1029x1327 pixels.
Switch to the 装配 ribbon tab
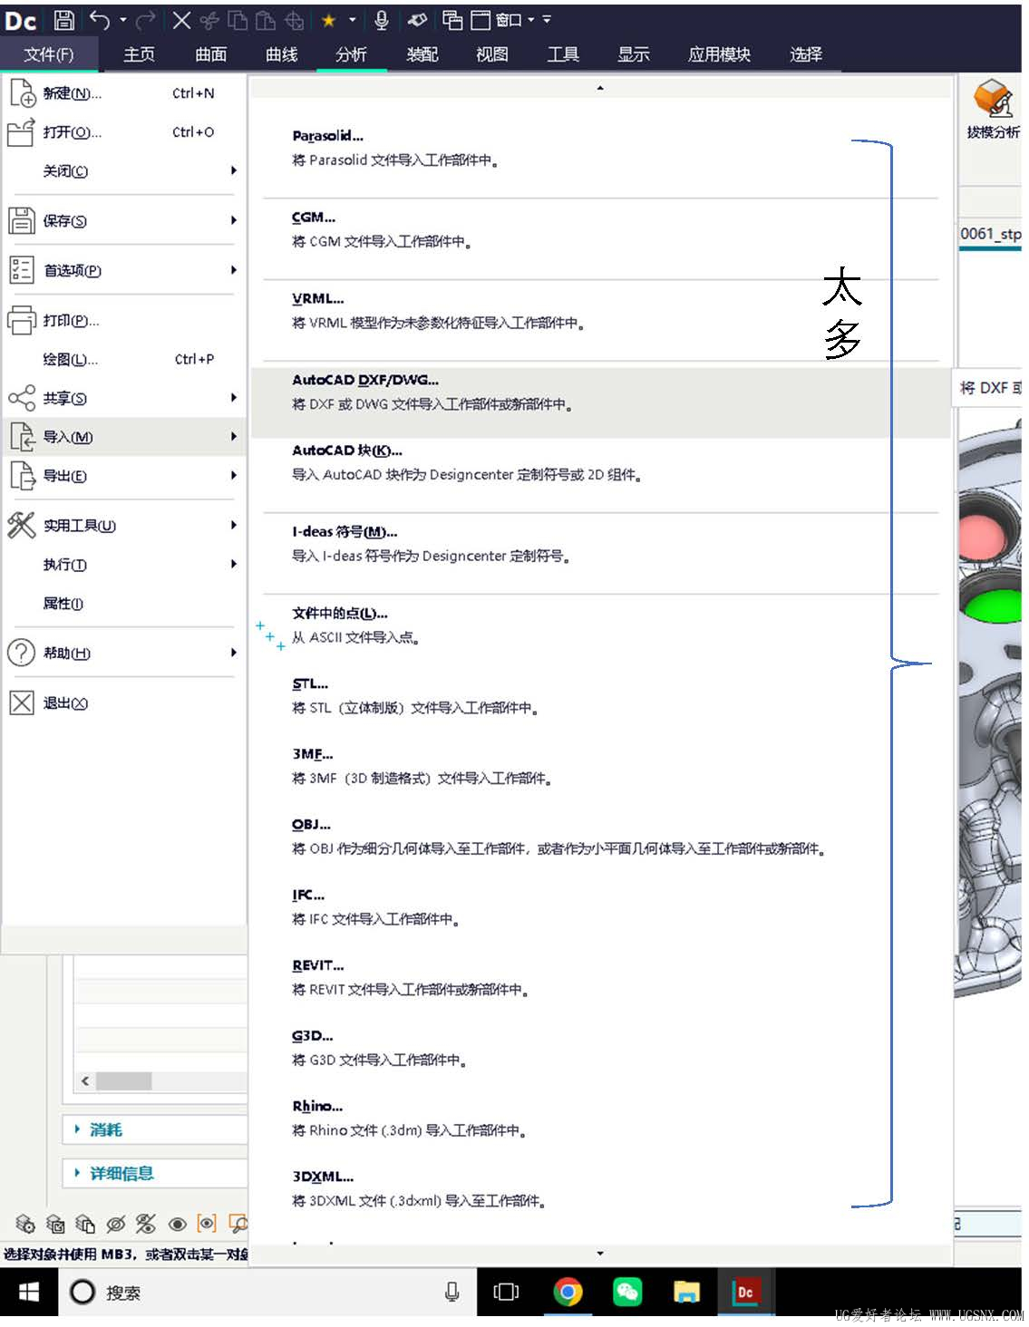point(421,54)
